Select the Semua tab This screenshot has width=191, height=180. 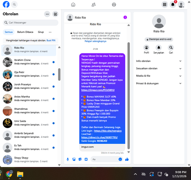pyautogui.click(x=9, y=32)
